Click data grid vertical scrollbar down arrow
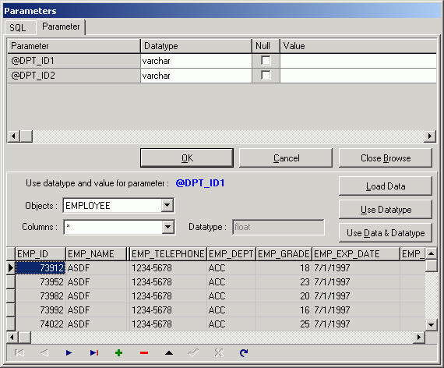Viewport: 444px width, 368px height. (431, 324)
